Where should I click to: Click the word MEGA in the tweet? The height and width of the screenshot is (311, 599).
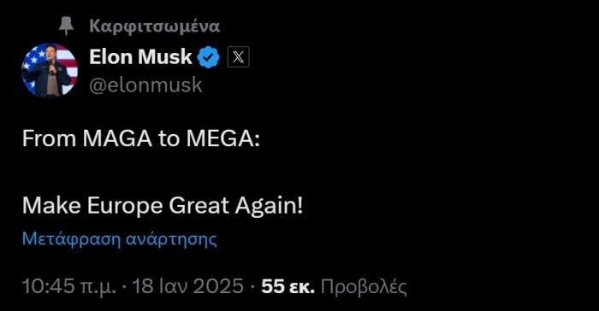pos(221,138)
